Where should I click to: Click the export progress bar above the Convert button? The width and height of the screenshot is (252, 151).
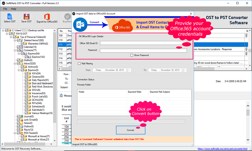pos(131,122)
